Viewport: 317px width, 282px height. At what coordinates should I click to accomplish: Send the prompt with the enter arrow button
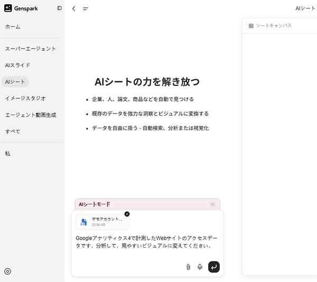(214, 267)
